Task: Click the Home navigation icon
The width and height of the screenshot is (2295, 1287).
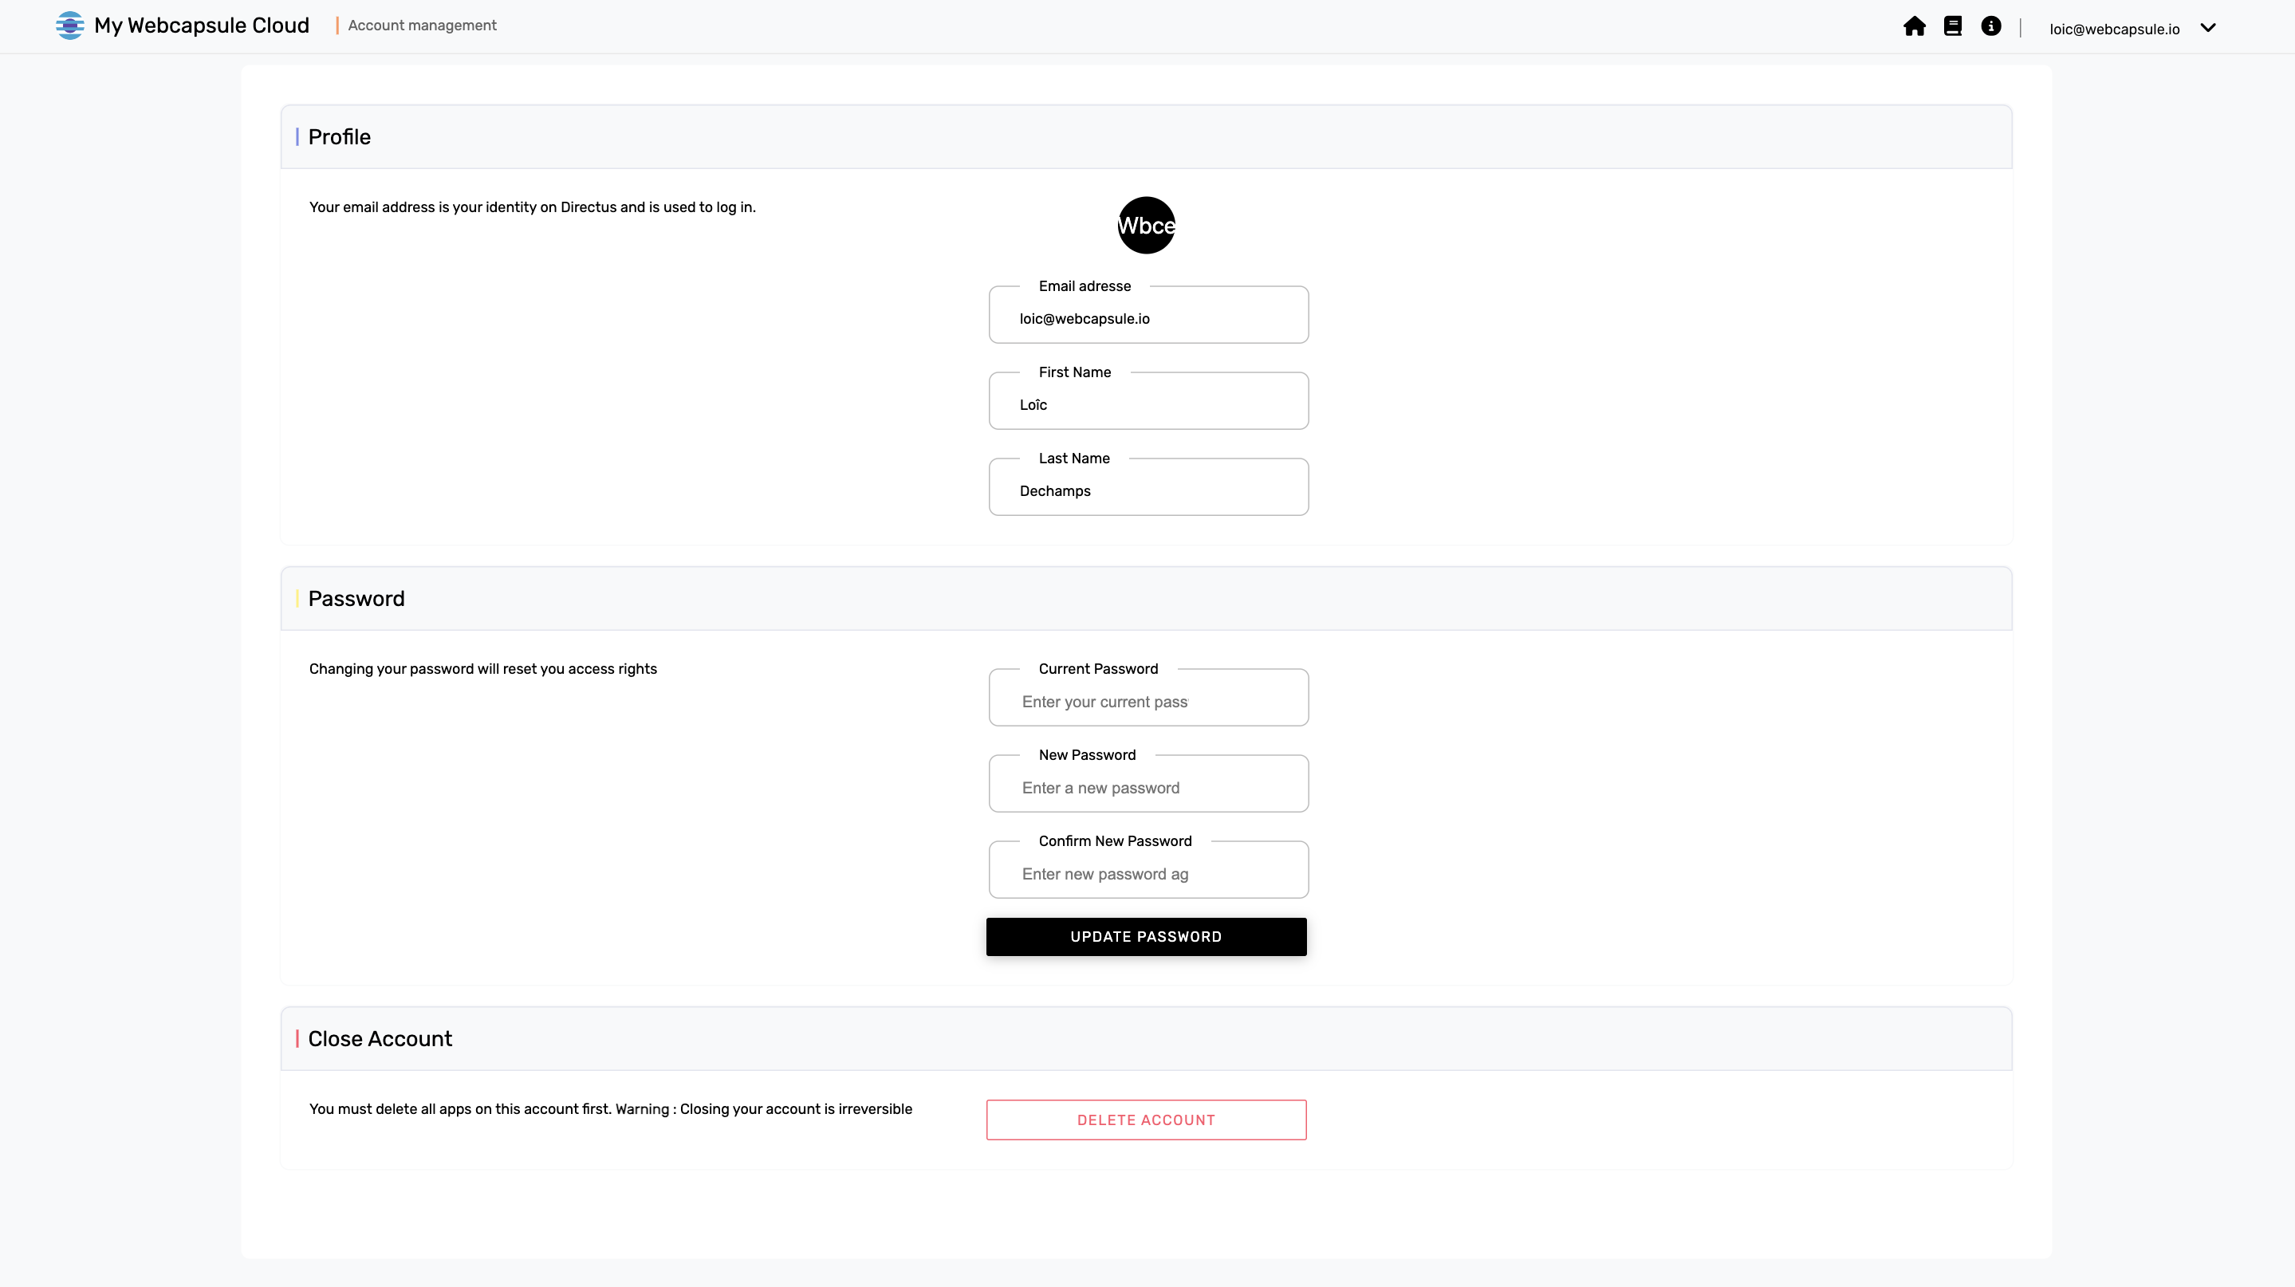Action: 1914,27
